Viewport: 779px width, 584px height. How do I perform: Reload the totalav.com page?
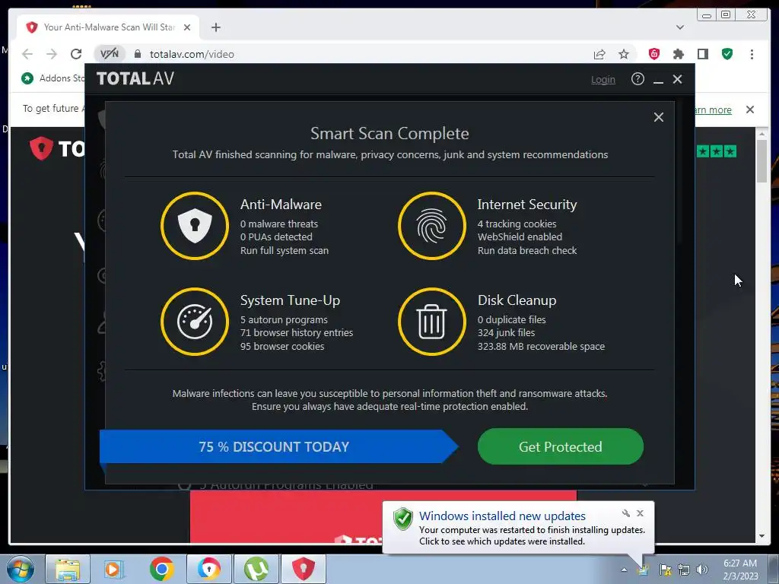(x=76, y=54)
